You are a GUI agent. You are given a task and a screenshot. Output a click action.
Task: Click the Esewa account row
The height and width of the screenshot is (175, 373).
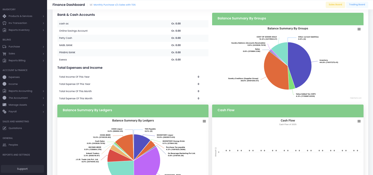(x=133, y=60)
